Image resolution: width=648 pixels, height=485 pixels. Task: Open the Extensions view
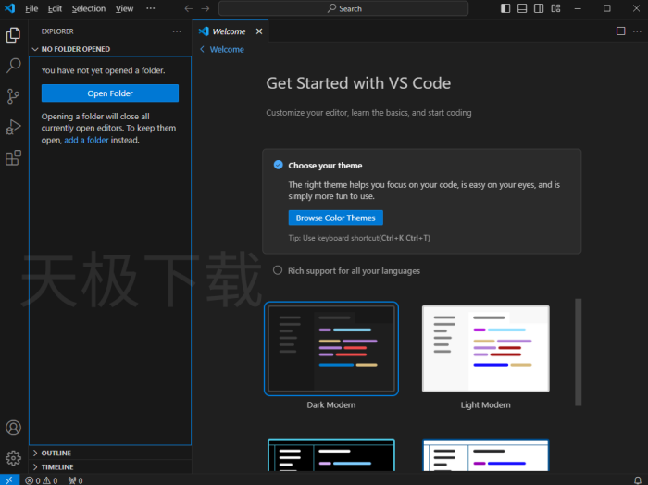[13, 157]
